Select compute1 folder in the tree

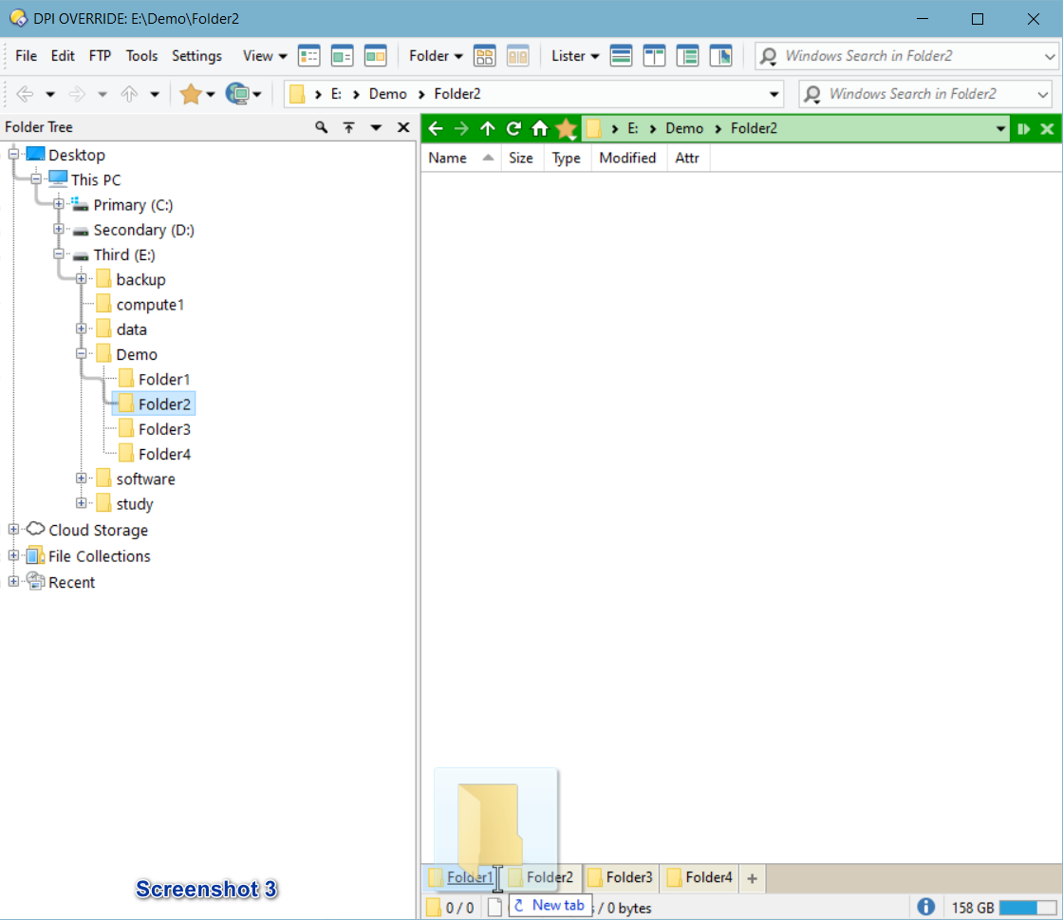pyautogui.click(x=150, y=305)
